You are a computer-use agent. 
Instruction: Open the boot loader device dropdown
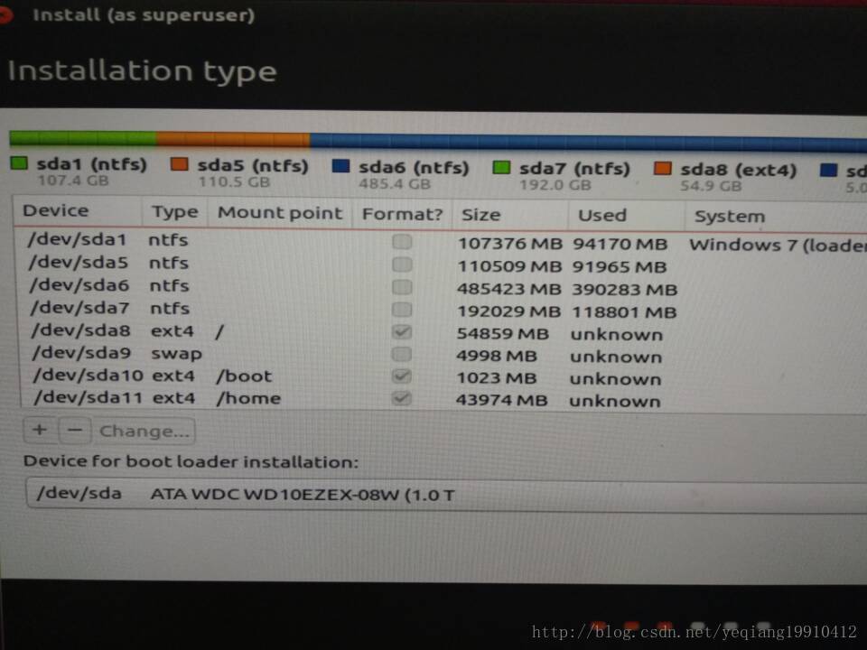coord(445,494)
